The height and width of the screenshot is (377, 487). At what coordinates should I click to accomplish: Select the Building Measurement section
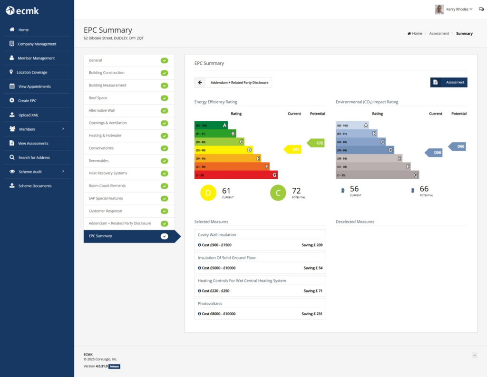129,86
